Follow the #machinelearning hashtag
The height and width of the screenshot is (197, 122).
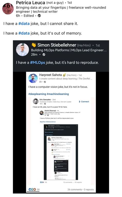[58, 94]
